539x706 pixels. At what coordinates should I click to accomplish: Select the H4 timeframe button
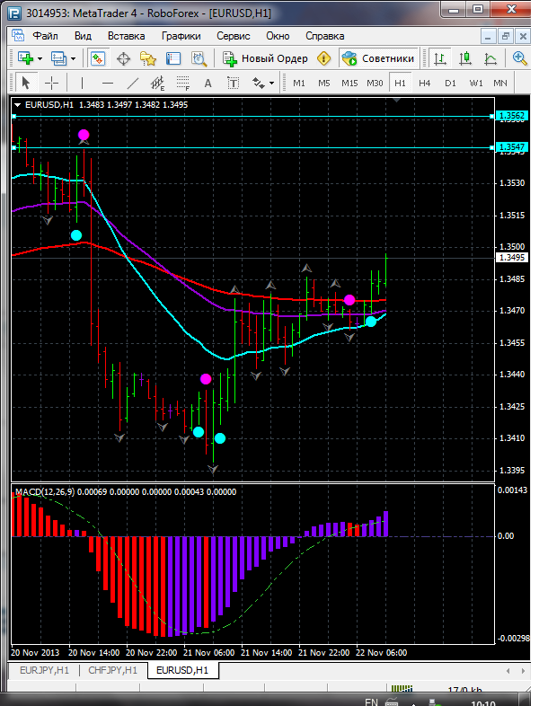coord(425,83)
